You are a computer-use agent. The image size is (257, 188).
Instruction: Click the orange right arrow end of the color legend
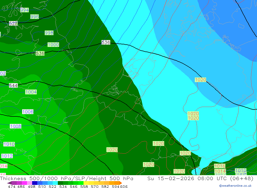121,183
